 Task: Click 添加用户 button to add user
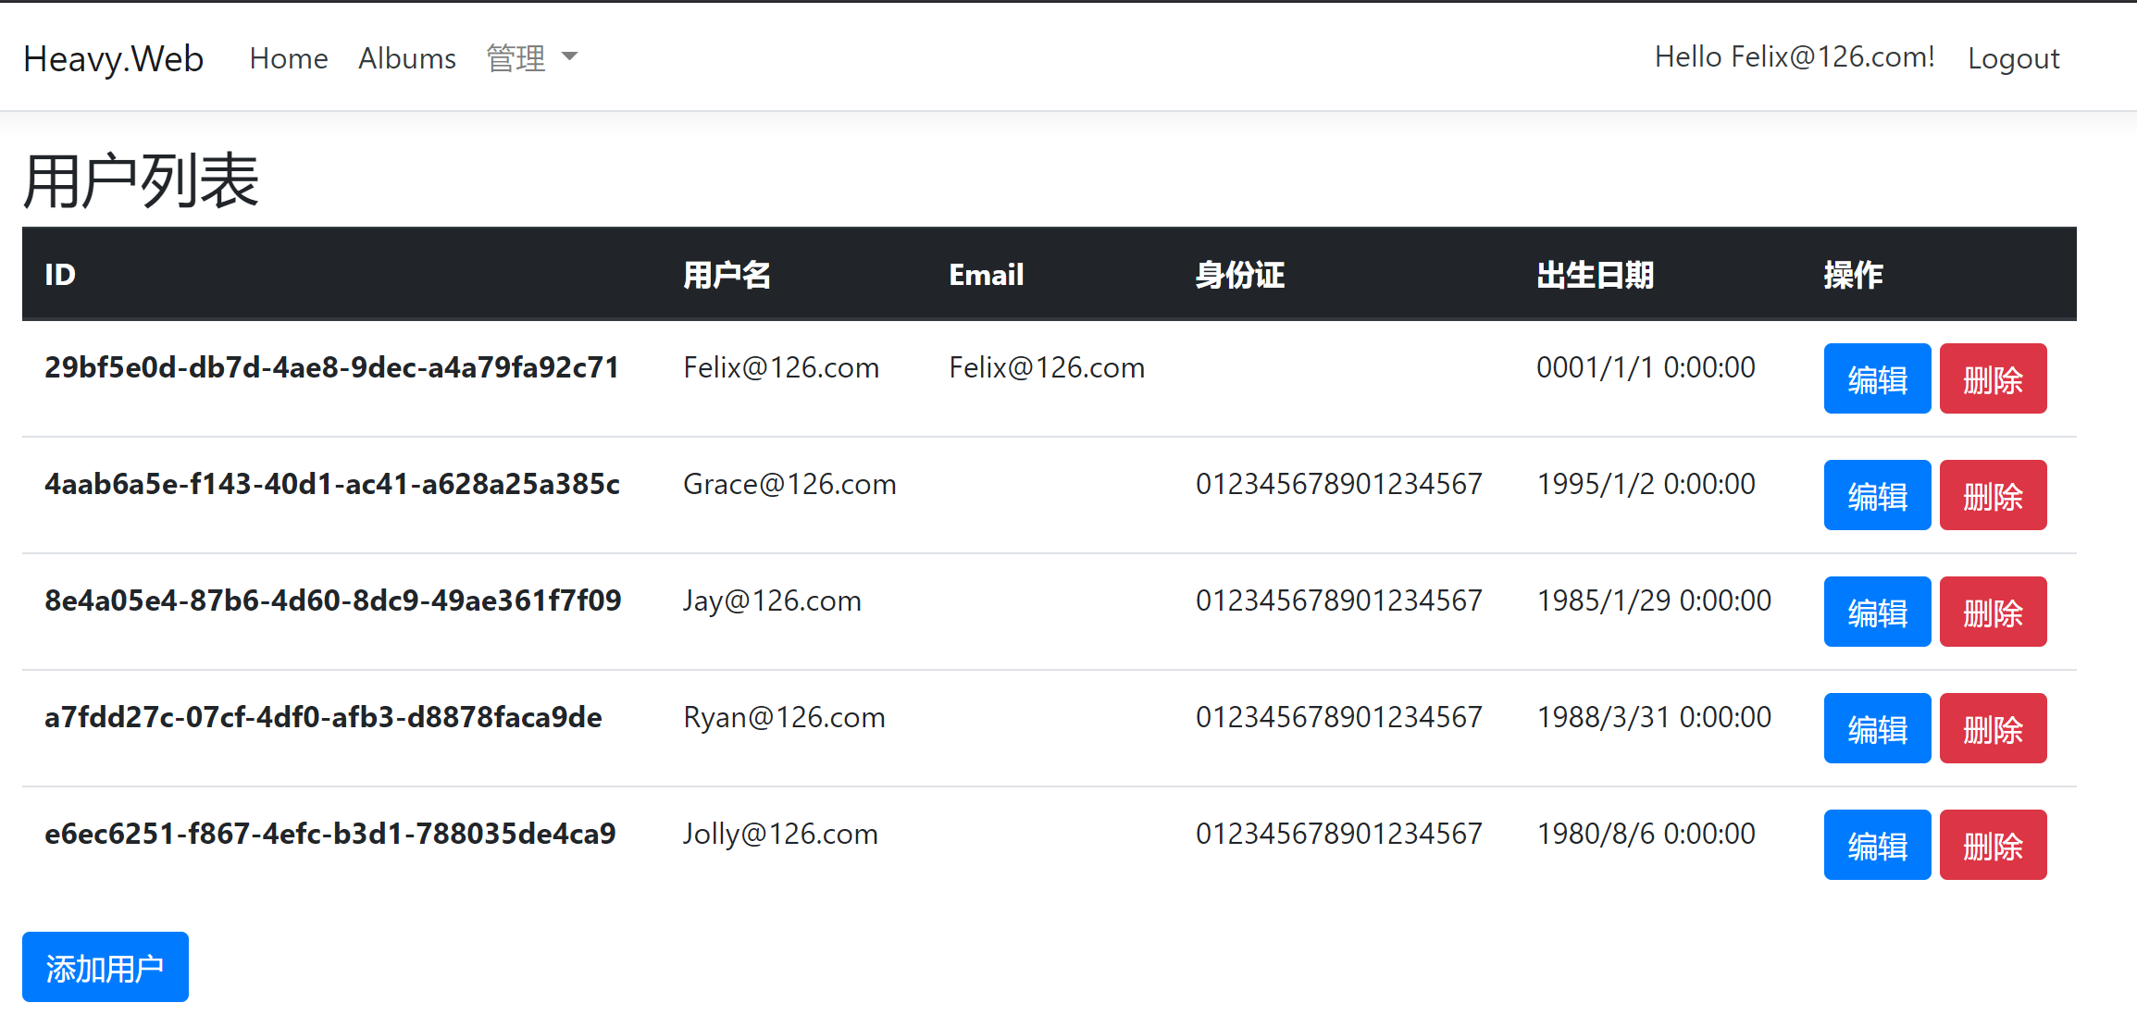click(106, 967)
